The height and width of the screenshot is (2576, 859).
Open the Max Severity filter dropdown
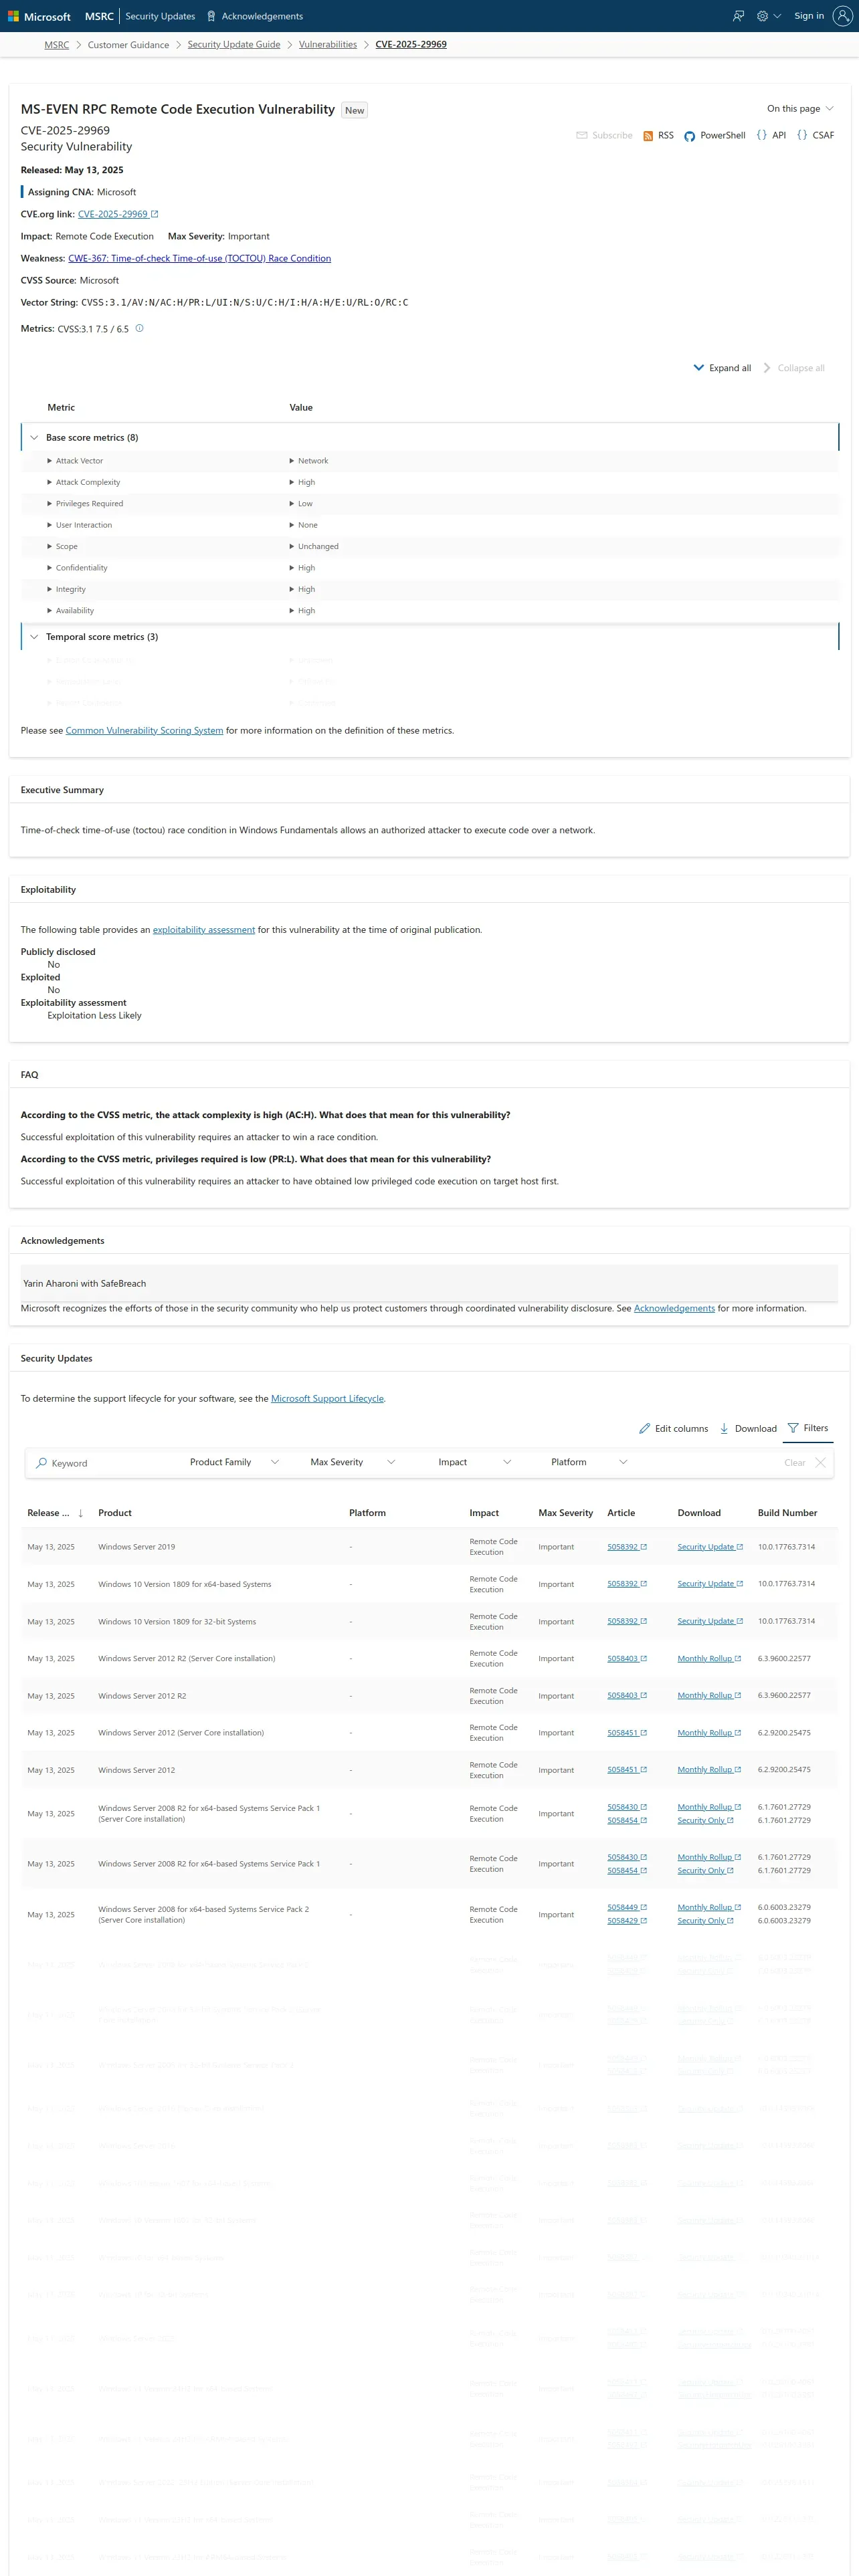(x=352, y=1462)
